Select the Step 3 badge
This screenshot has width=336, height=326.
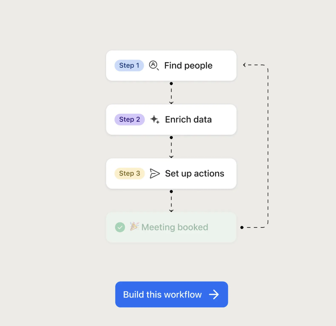[129, 174]
